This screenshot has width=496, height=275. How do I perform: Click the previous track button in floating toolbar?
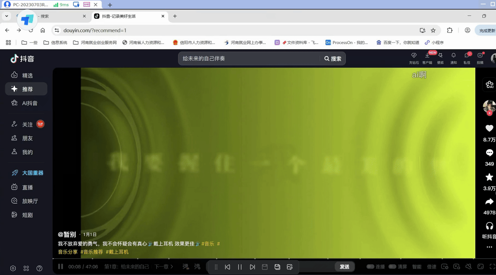tap(228, 267)
